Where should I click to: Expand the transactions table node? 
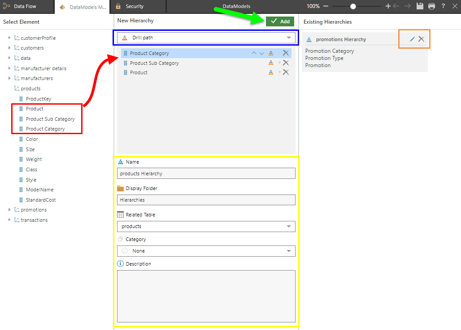9,220
